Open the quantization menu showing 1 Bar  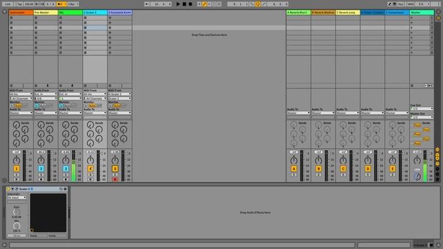coord(73,4)
